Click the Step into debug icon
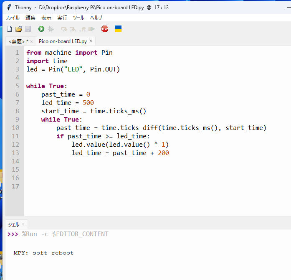The image size is (291, 280). [73, 29]
